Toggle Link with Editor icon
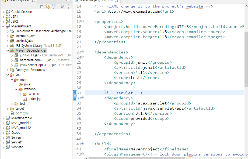 click(x=48, y=6)
